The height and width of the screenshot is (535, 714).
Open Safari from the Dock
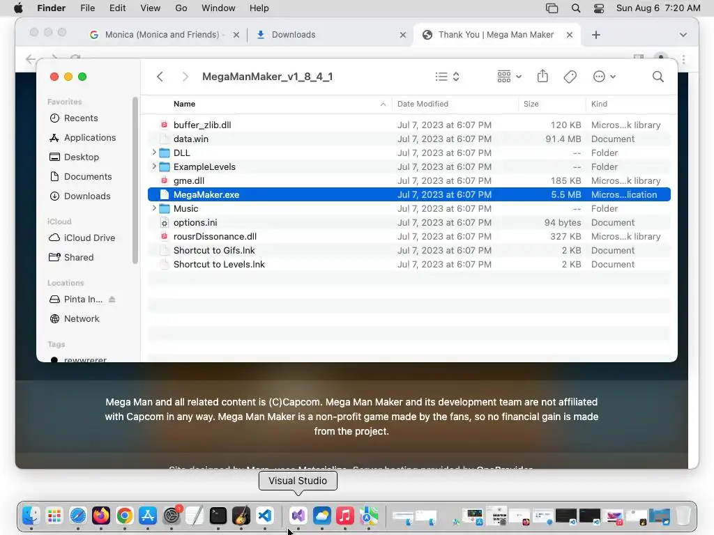pyautogui.click(x=78, y=515)
